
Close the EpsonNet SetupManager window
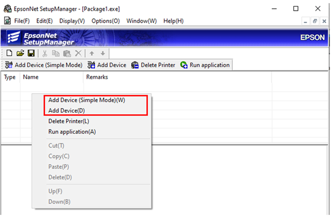pos(318,9)
